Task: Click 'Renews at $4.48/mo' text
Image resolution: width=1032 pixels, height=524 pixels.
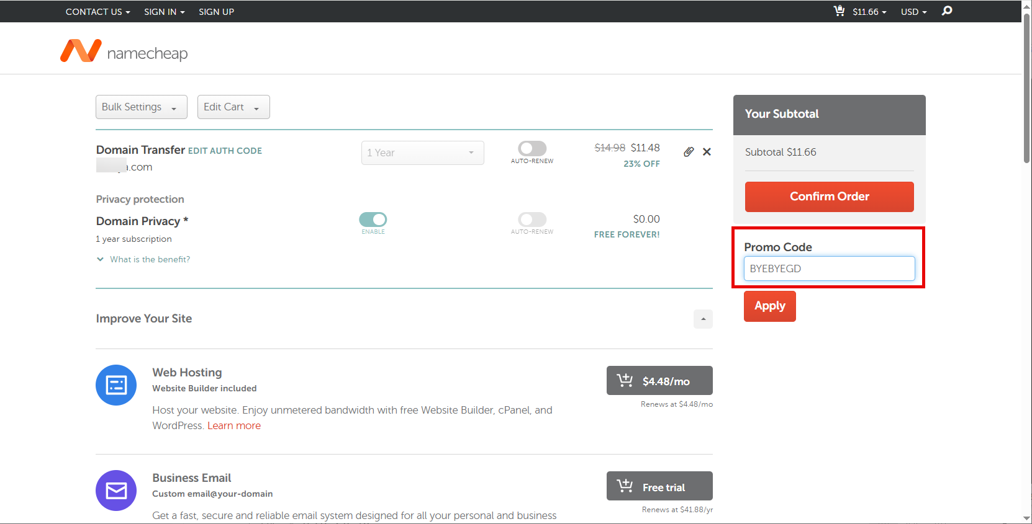Action: tap(677, 404)
